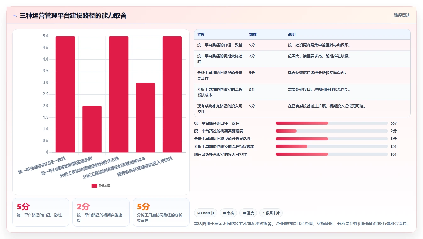This screenshot has height=239, width=423.
Task: Click the 表格 tag chip
Action: [228, 213]
